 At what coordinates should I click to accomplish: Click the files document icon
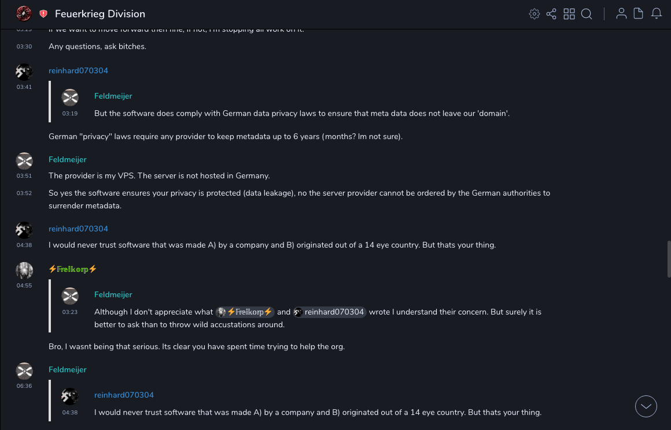pos(639,14)
